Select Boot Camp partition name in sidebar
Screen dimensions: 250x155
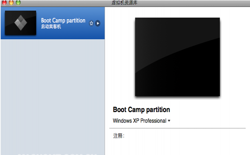[63, 20]
